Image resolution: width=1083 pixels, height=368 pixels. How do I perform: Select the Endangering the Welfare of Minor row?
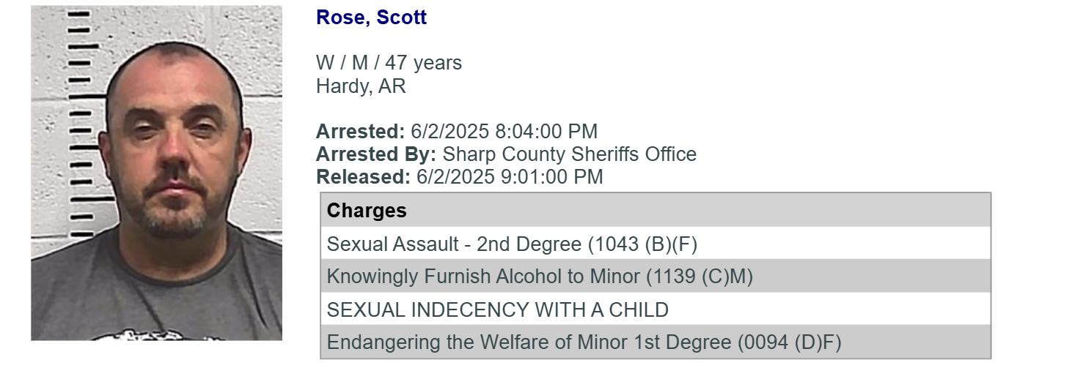(x=656, y=342)
